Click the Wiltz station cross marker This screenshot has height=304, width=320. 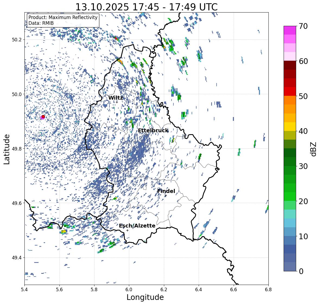click(x=117, y=102)
